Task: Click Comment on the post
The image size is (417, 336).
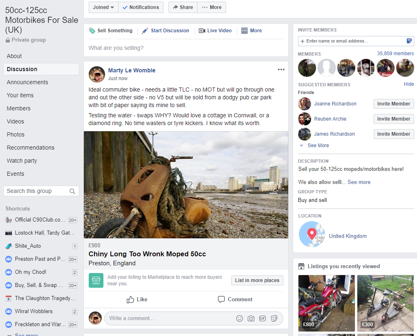Action: click(235, 300)
